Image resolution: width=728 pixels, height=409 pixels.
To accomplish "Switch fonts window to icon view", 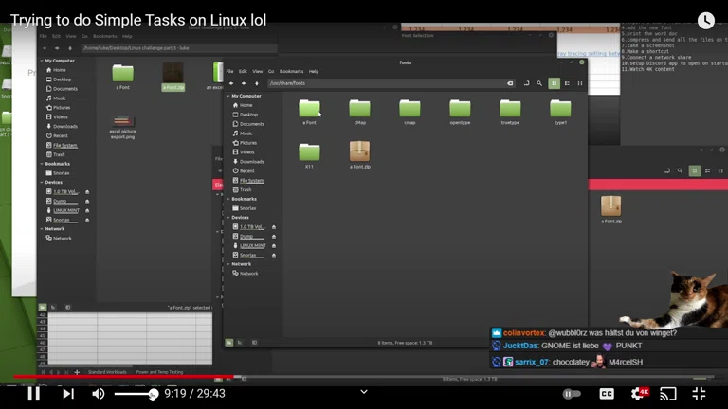I will pyautogui.click(x=555, y=83).
